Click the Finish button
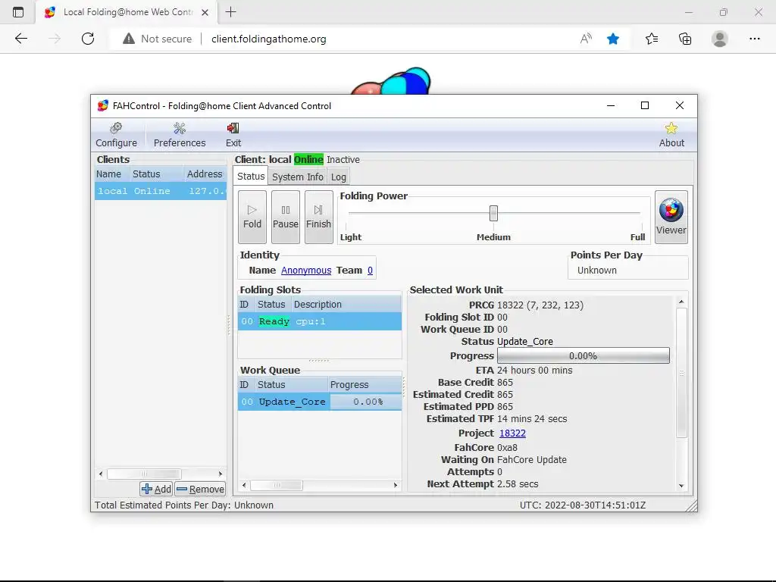The height and width of the screenshot is (582, 776). [318, 217]
